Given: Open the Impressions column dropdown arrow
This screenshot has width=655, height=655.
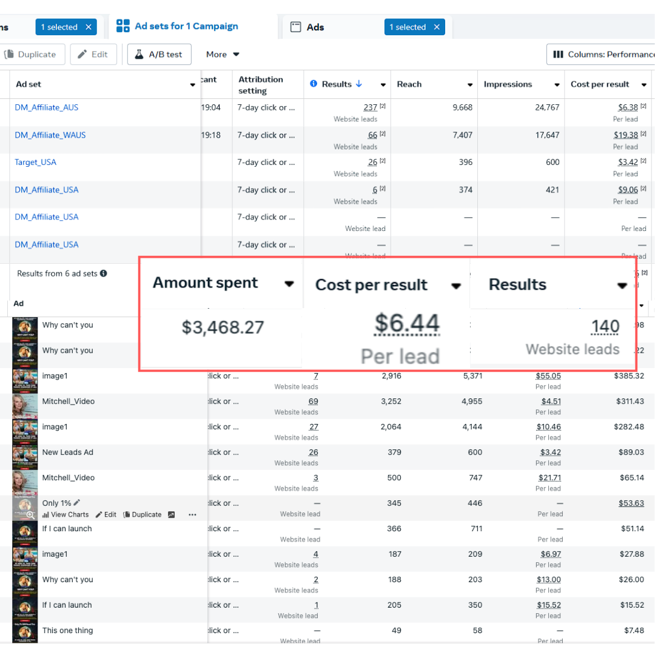Looking at the screenshot, I should pyautogui.click(x=557, y=85).
